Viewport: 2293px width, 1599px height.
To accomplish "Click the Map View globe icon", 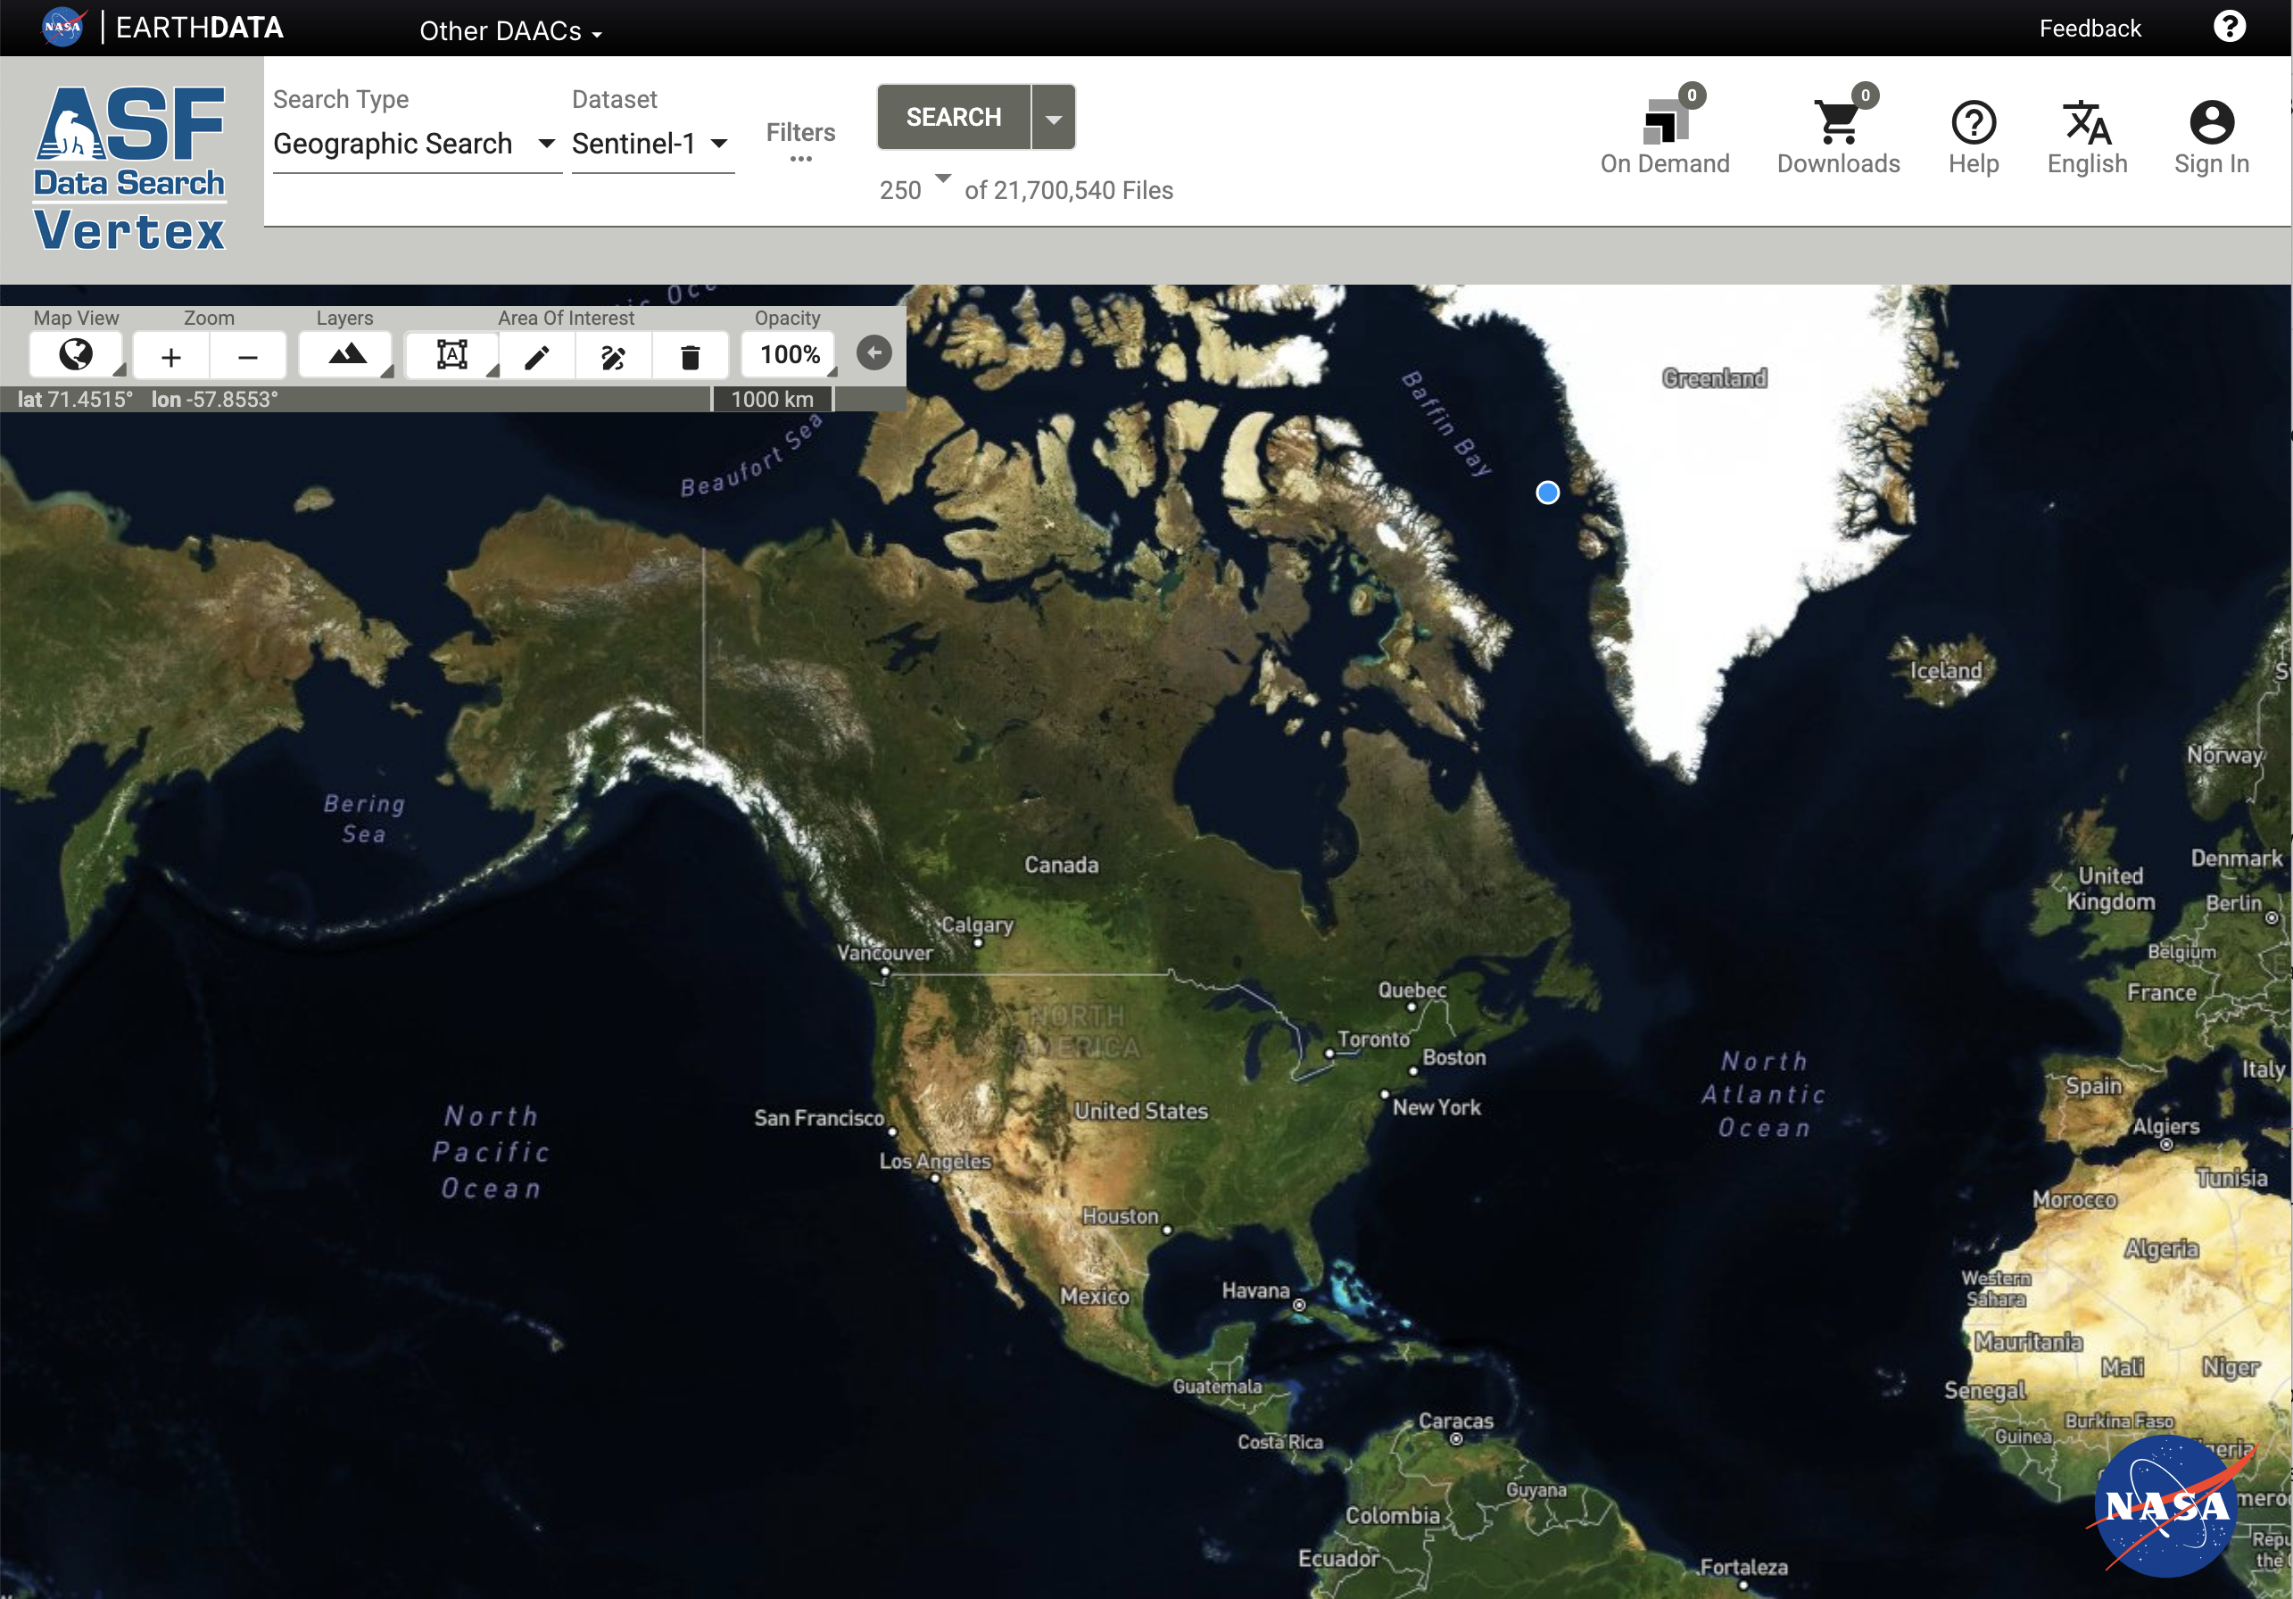I will [76, 354].
